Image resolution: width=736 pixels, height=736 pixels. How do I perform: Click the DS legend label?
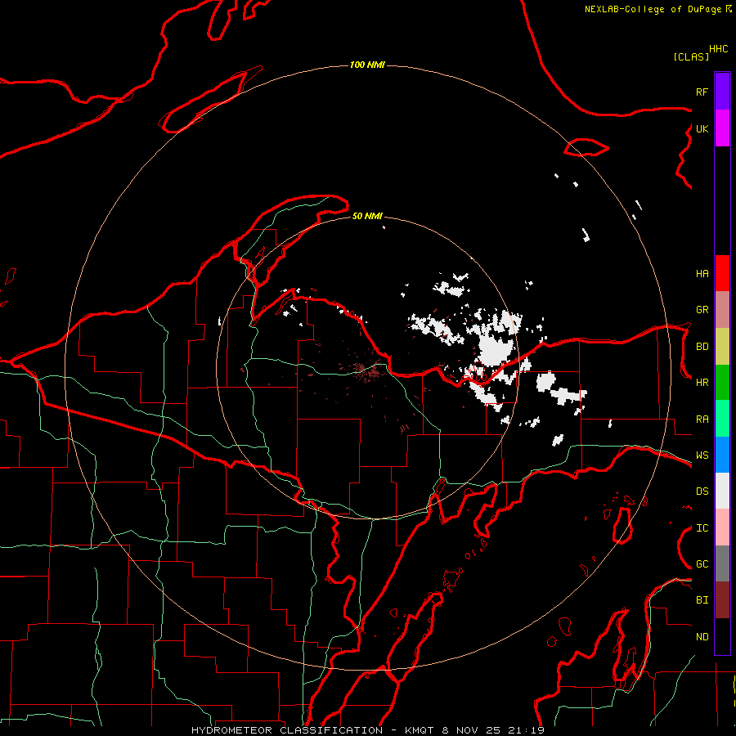pos(702,491)
